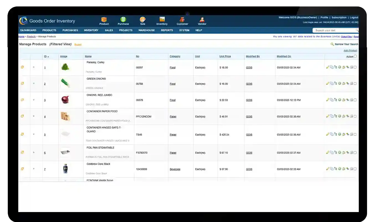The width and height of the screenshot is (374, 222).
Task: Open the REPORTS menu
Action: 167,30
